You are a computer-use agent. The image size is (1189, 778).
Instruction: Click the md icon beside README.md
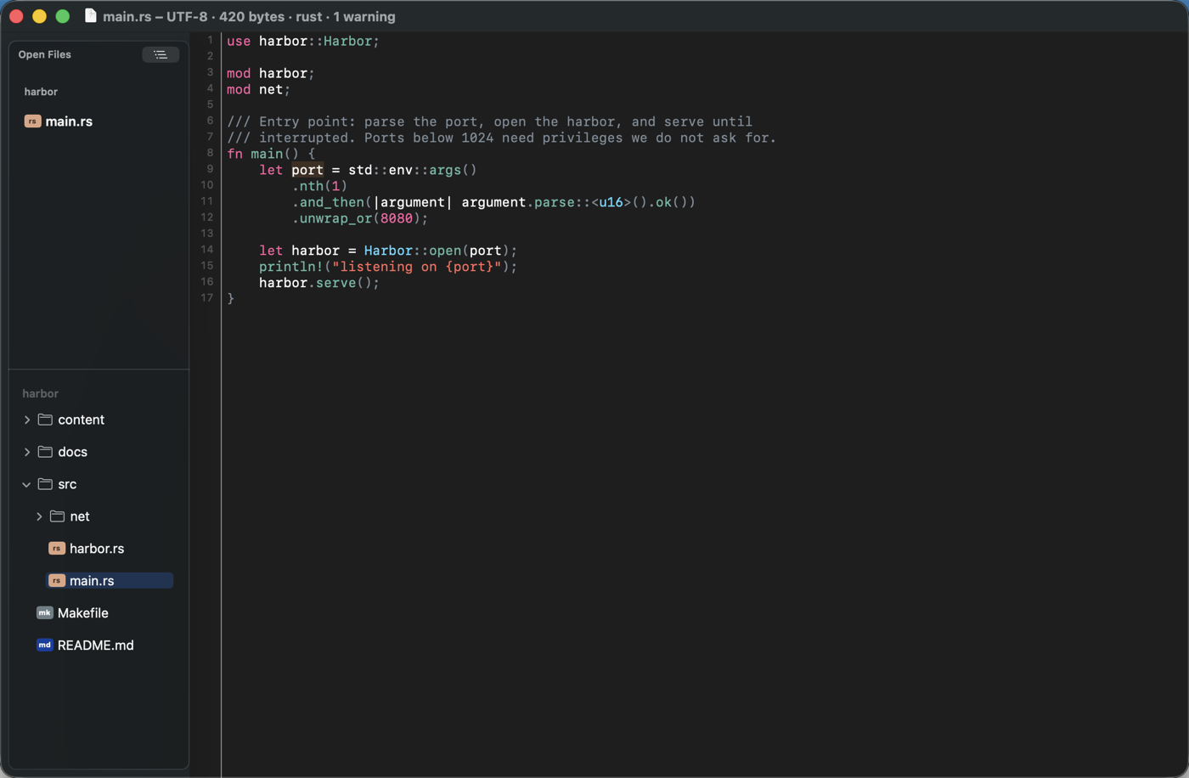tap(45, 646)
